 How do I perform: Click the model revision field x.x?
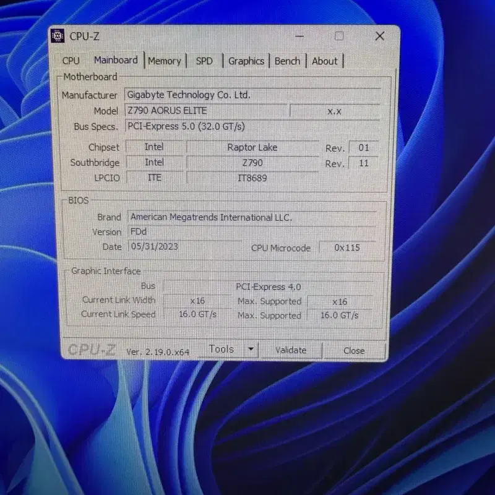pyautogui.click(x=335, y=111)
